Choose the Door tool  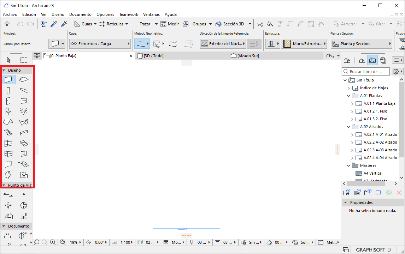pos(8,101)
